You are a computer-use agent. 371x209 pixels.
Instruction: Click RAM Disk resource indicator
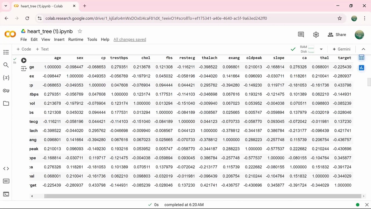click(307, 49)
